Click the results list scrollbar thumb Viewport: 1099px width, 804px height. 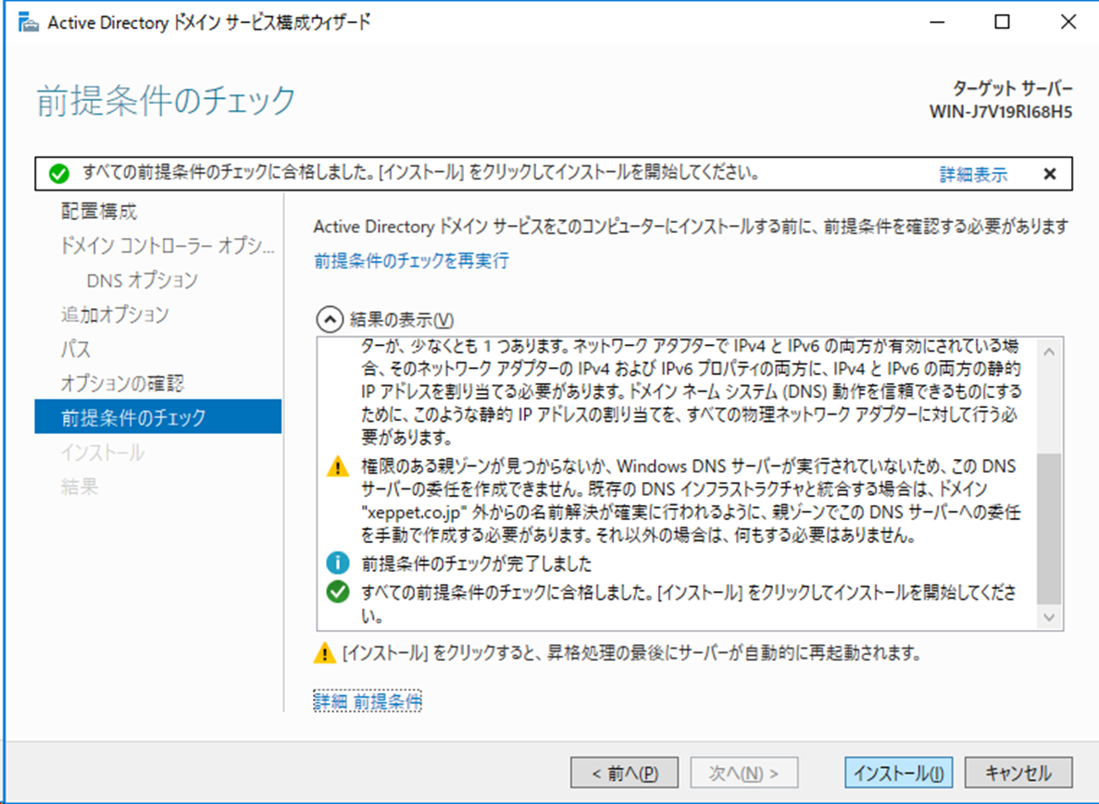[x=1048, y=528]
